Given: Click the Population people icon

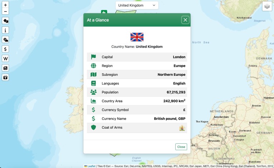Looking at the screenshot, I should [93, 92].
